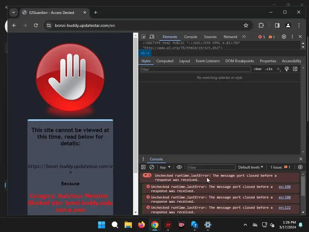Viewport: 309px width, 232px height.
Task: Switch to the Console tab in the top bar
Action: tap(191, 37)
